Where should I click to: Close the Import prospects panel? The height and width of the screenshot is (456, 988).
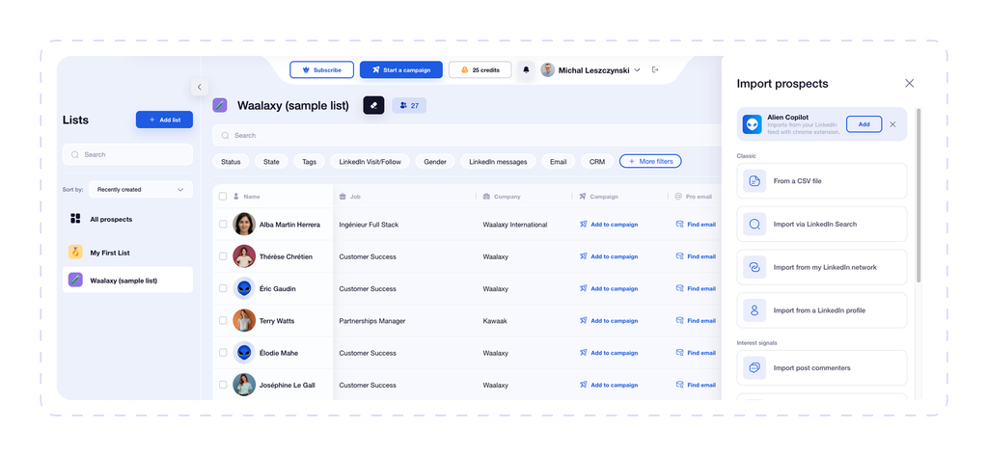point(909,83)
